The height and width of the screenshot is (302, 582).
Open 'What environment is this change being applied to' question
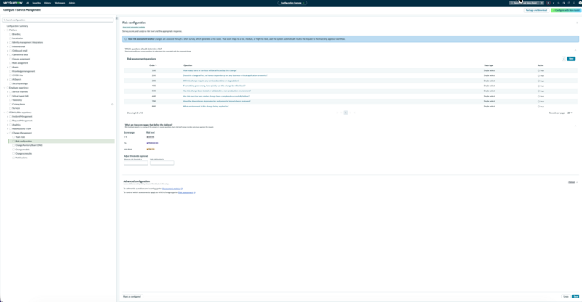[x=206, y=106]
